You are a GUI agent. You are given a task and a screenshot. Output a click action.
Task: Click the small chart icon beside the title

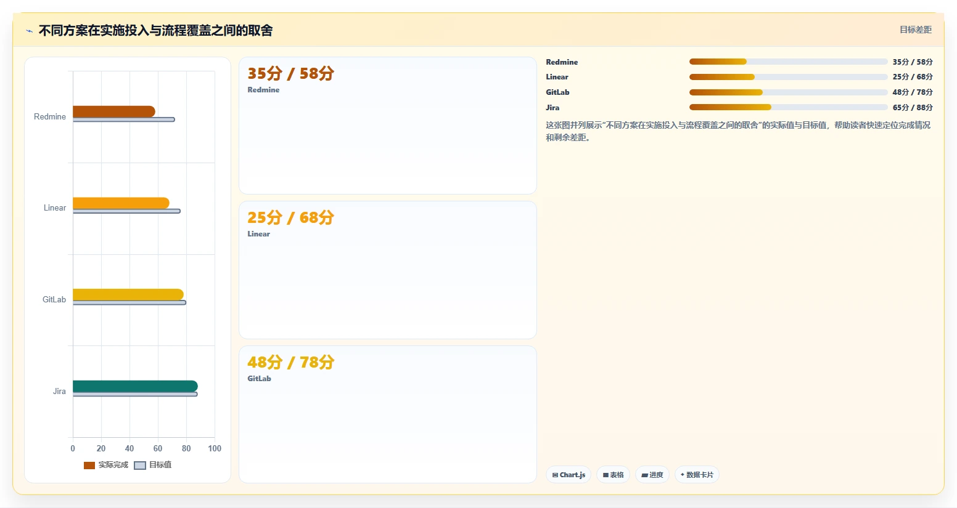[29, 31]
